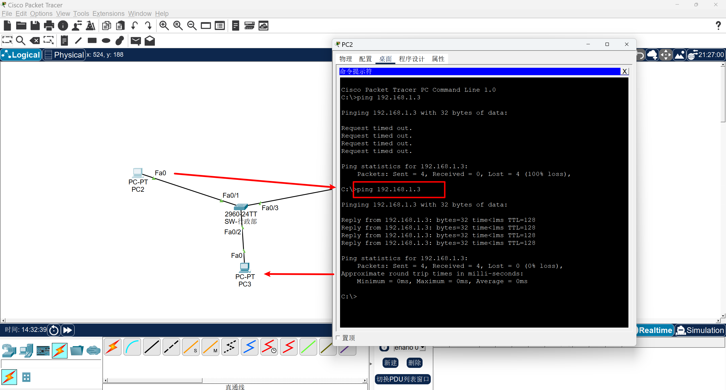The image size is (726, 390).
Task: Open the help question mark
Action: [718, 26]
